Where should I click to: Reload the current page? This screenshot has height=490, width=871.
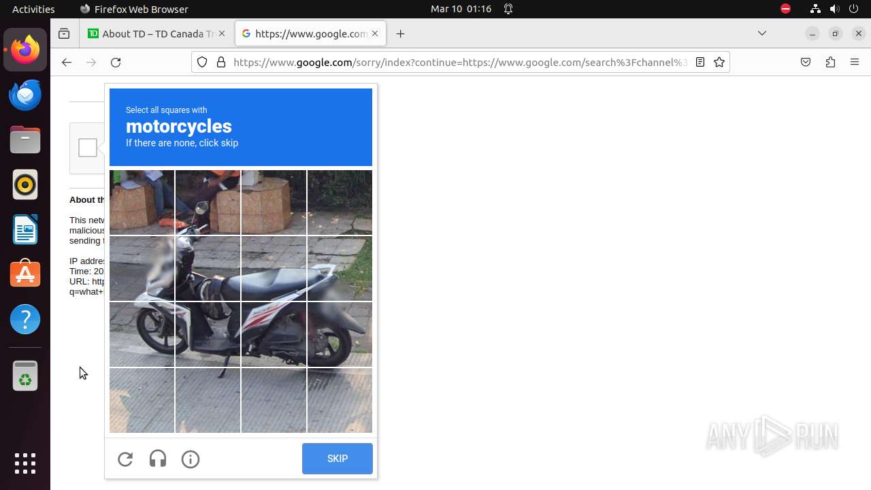point(116,62)
